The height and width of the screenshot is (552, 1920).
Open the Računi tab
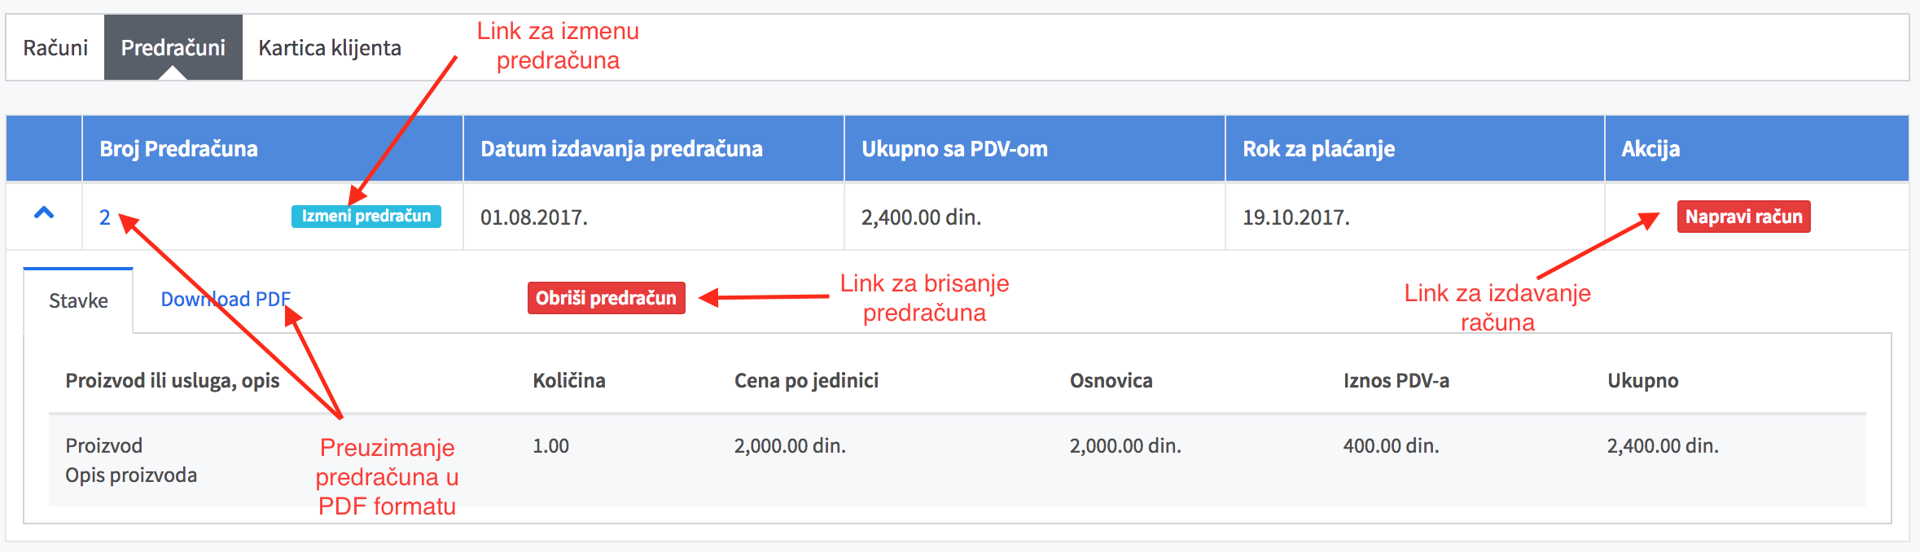(x=55, y=47)
